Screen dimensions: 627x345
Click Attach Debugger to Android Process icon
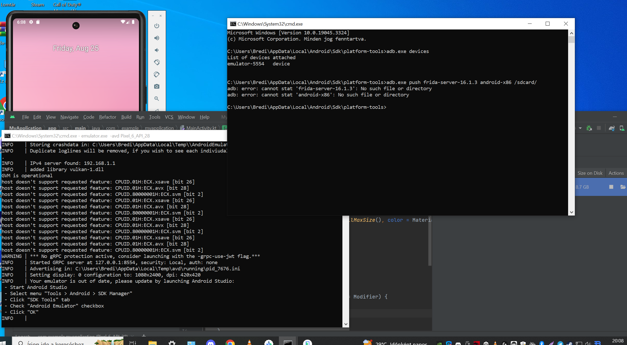589,128
